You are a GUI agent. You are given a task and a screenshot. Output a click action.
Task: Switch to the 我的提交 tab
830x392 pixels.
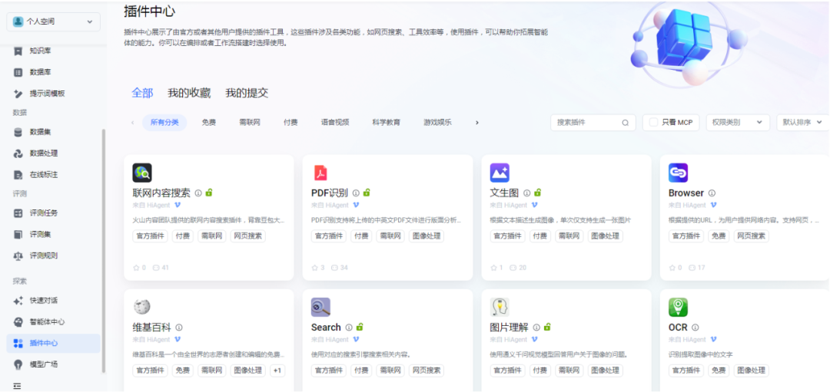247,93
